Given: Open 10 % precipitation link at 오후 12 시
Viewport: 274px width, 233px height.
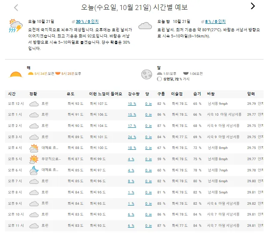Looking at the screenshot, I should click(x=132, y=104).
